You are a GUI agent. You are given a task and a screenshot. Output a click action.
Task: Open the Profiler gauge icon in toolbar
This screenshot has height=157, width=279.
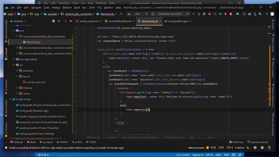tap(220, 14)
